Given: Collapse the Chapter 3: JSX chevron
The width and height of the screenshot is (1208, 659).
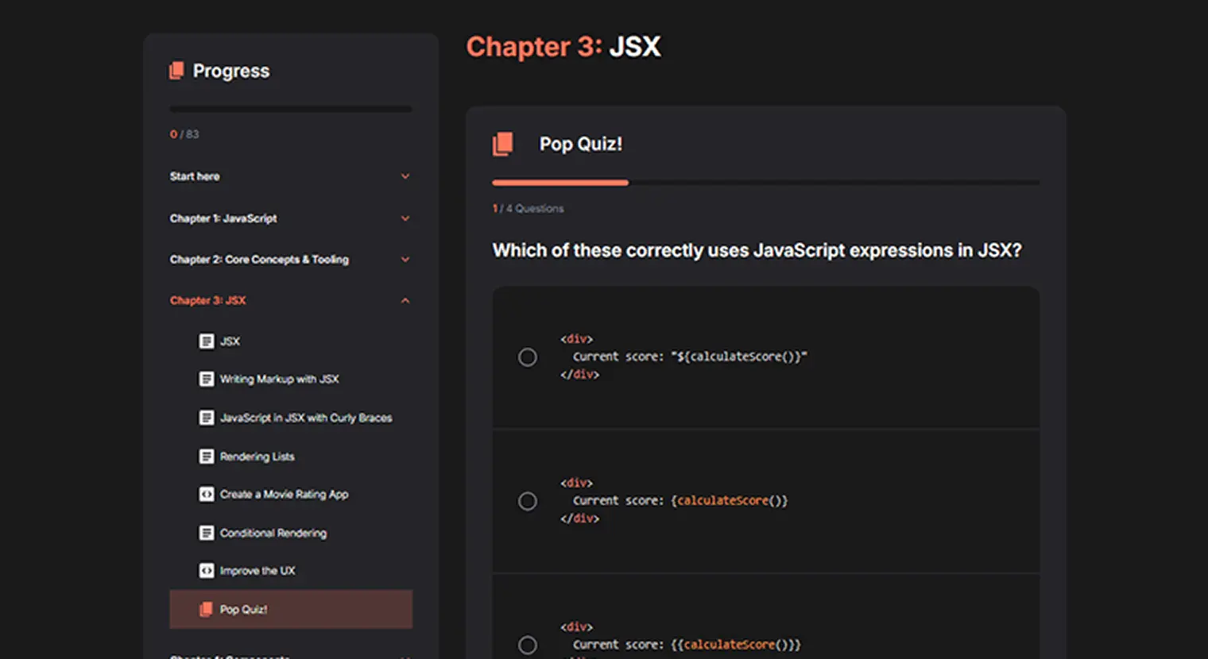Looking at the screenshot, I should click(x=405, y=301).
